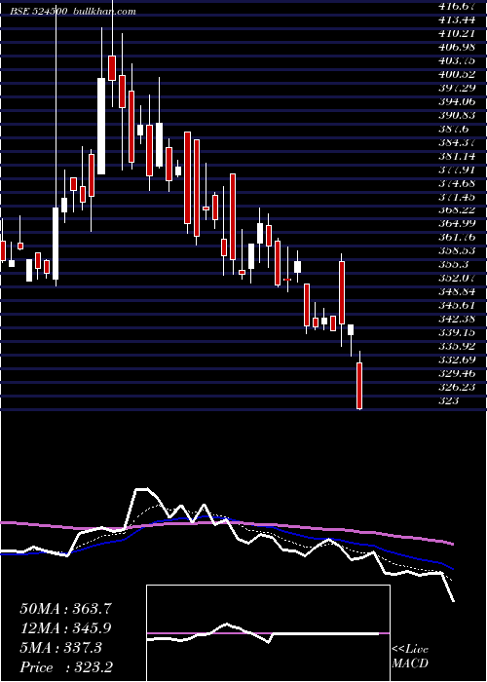This screenshot has width=487, height=682.
Task: Click the 390.83 price axis label
Action: click(458, 115)
